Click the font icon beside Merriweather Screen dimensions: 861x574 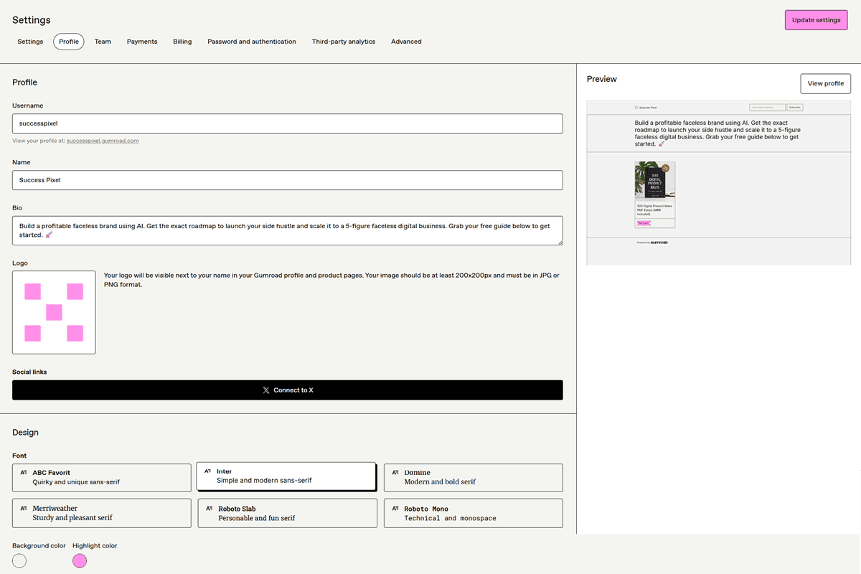[24, 508]
